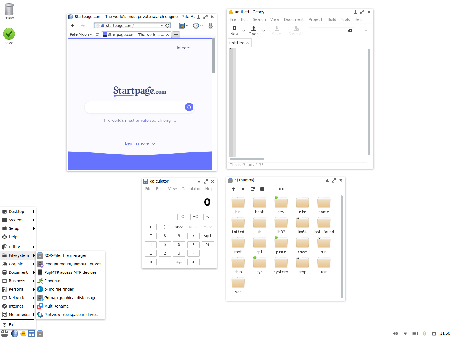Switch to the untitled Geany tab
The image size is (451, 338).
[x=237, y=43]
